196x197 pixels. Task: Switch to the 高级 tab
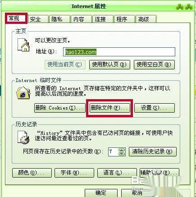point(146,19)
